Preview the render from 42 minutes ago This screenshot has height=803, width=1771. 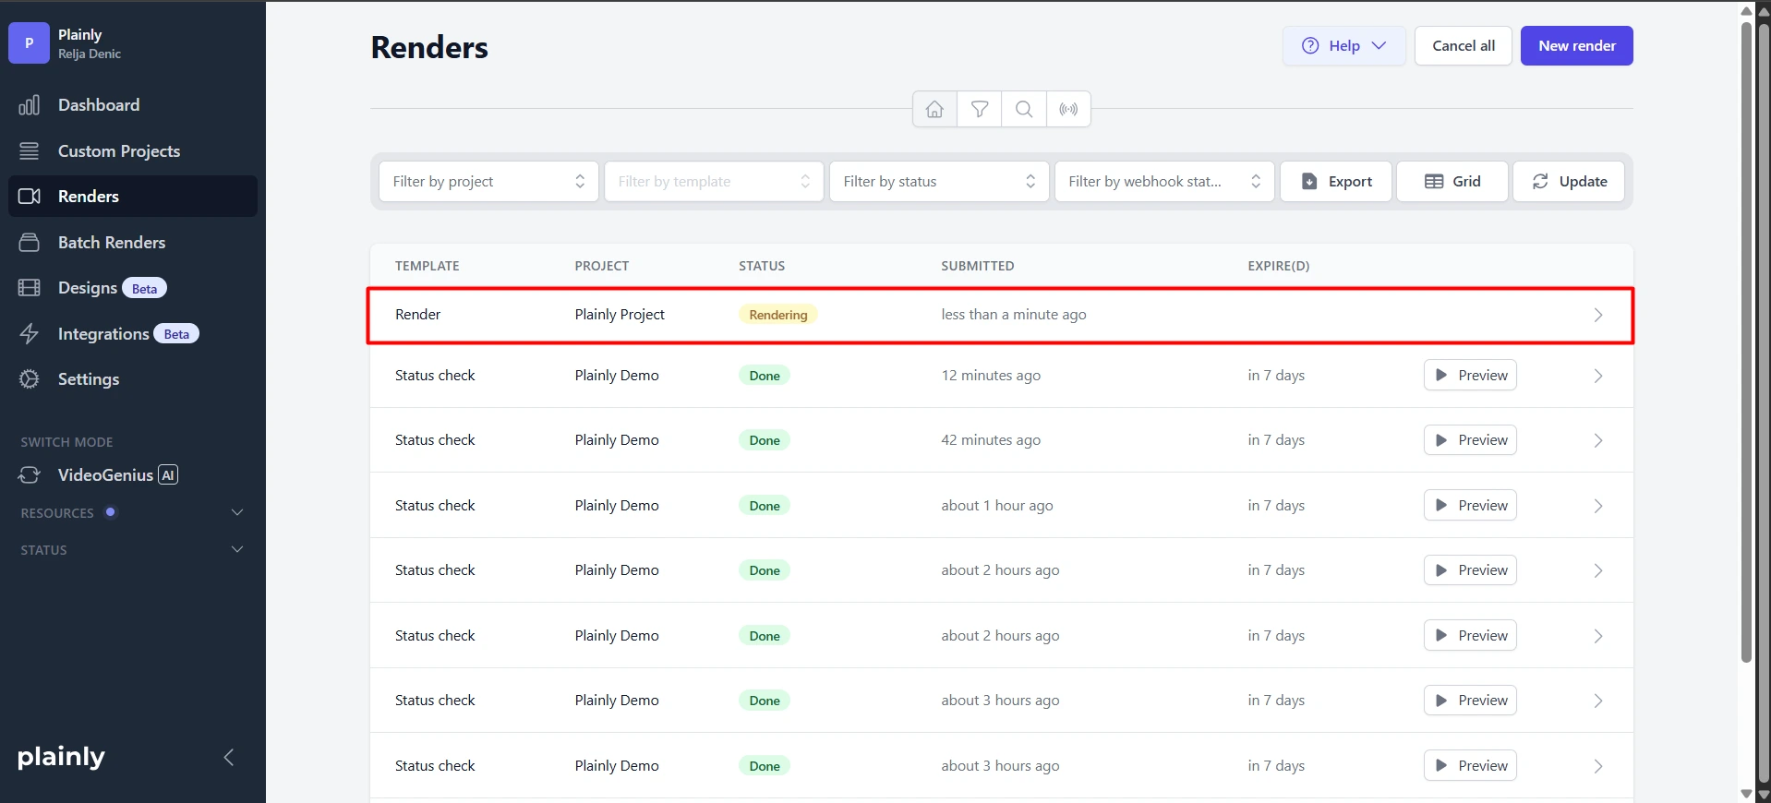click(1470, 439)
